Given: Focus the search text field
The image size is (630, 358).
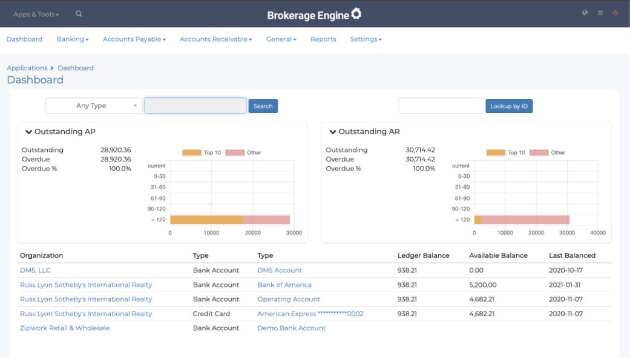Looking at the screenshot, I should pos(195,106).
